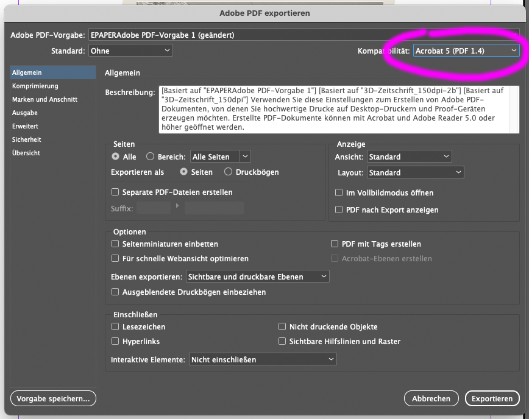Image resolution: width=529 pixels, height=419 pixels.
Task: Check Für schnelle Webansicht optimieren
Action: tap(115, 259)
